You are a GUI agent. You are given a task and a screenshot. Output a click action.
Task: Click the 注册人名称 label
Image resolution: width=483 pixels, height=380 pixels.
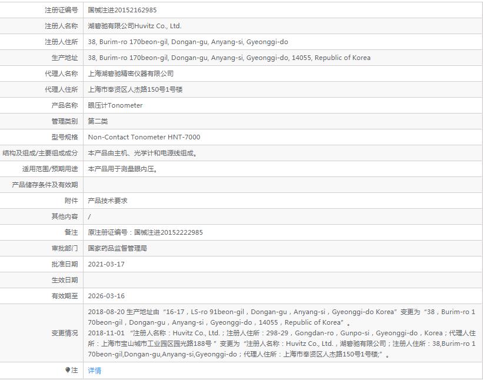pos(61,26)
